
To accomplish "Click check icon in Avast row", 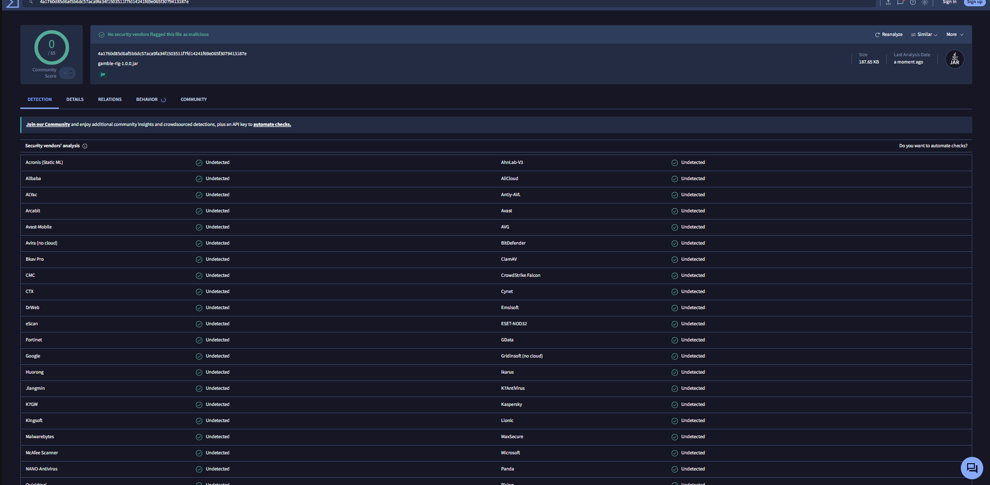I will (675, 211).
